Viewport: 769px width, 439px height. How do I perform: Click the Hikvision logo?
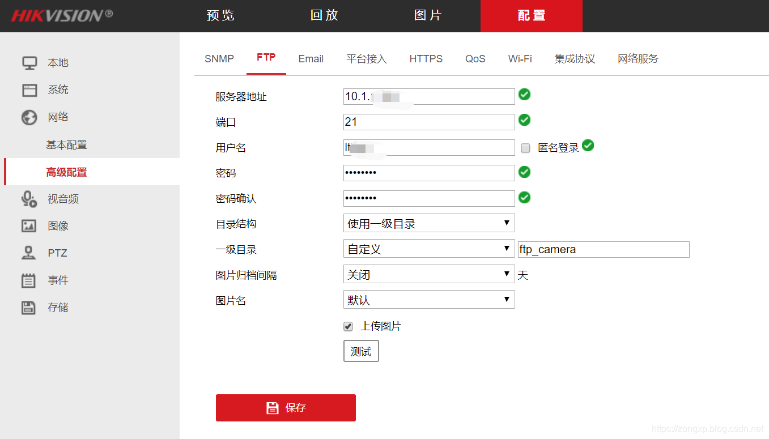pos(62,15)
